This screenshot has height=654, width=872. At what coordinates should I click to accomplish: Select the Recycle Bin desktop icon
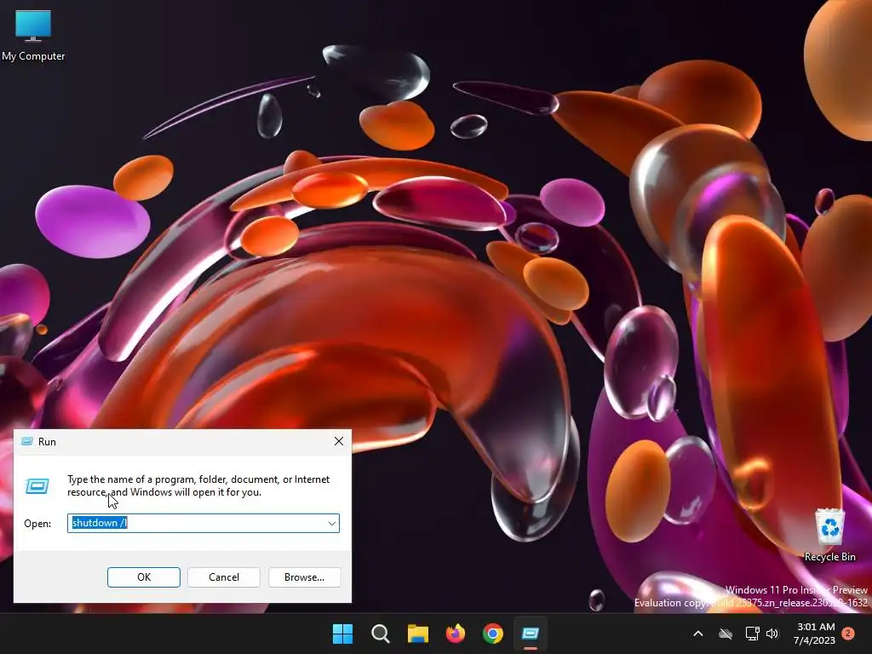click(829, 535)
